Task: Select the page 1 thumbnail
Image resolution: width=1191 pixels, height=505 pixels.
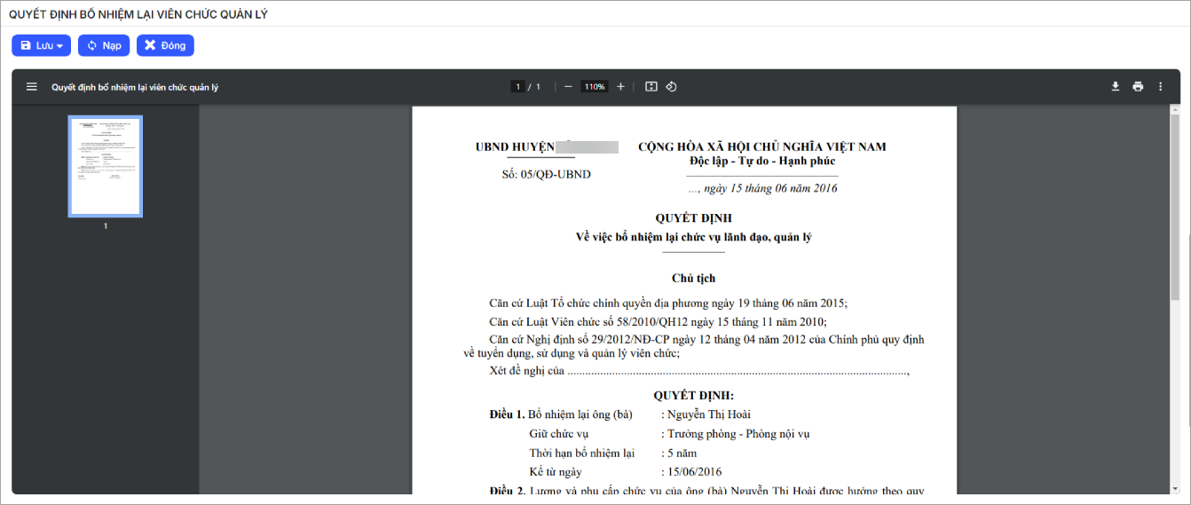Action: [106, 166]
